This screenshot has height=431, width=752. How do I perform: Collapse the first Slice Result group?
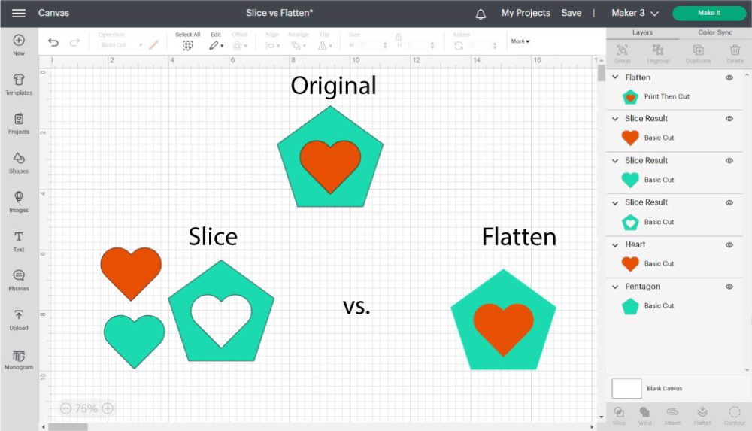tap(615, 119)
